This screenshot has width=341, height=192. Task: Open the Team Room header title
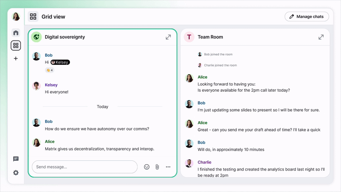click(x=210, y=37)
